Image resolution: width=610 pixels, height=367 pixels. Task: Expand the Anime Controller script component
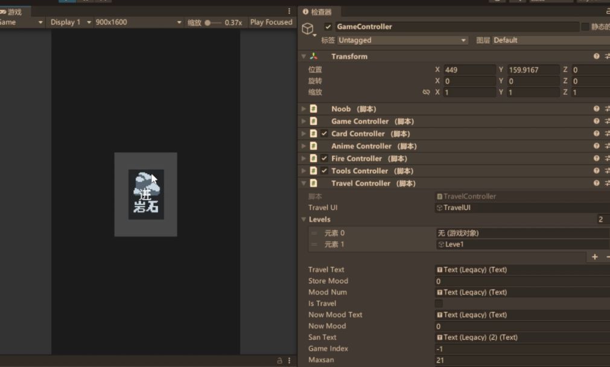click(x=304, y=146)
